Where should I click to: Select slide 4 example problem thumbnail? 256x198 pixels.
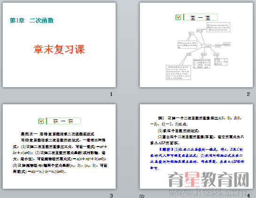click(x=196, y=147)
